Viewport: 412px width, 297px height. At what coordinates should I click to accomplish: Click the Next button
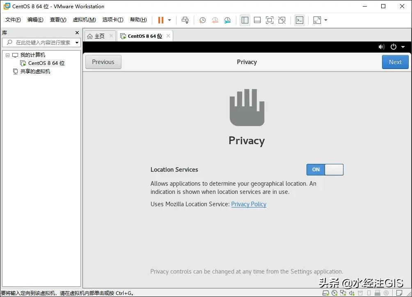[395, 62]
